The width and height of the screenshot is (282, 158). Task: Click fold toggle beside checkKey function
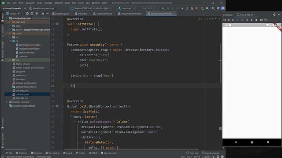pyautogui.click(x=62, y=45)
